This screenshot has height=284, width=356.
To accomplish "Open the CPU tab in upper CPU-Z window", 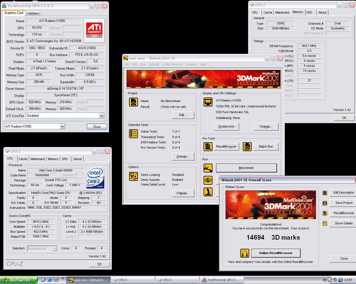I will tap(254, 12).
